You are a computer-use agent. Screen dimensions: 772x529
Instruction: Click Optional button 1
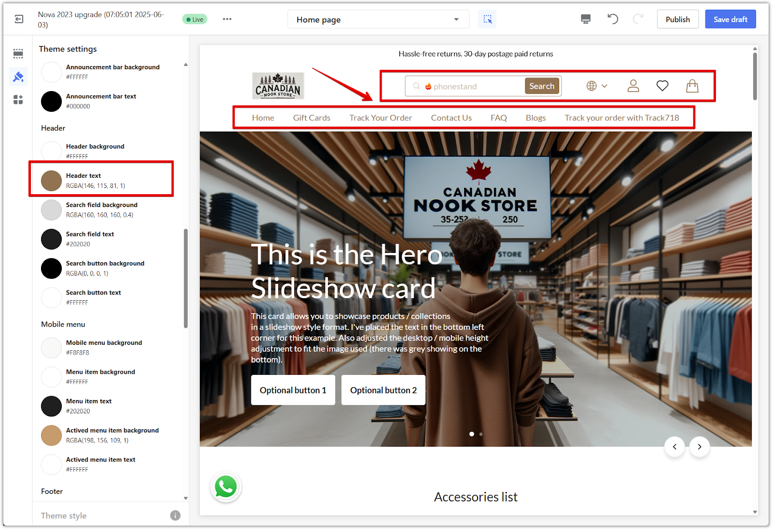[293, 390]
